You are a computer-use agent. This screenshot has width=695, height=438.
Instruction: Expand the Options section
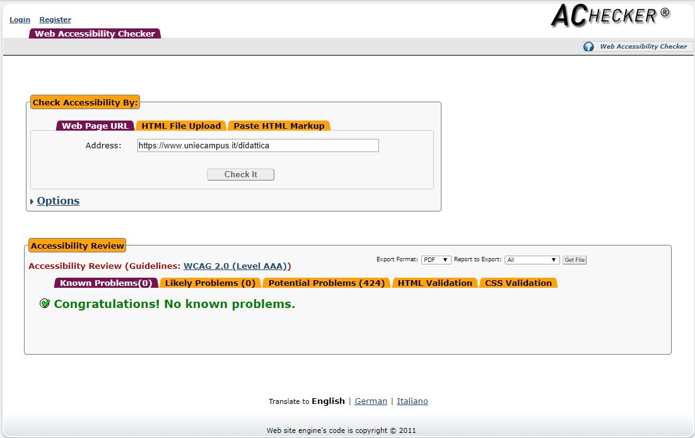pyautogui.click(x=57, y=201)
